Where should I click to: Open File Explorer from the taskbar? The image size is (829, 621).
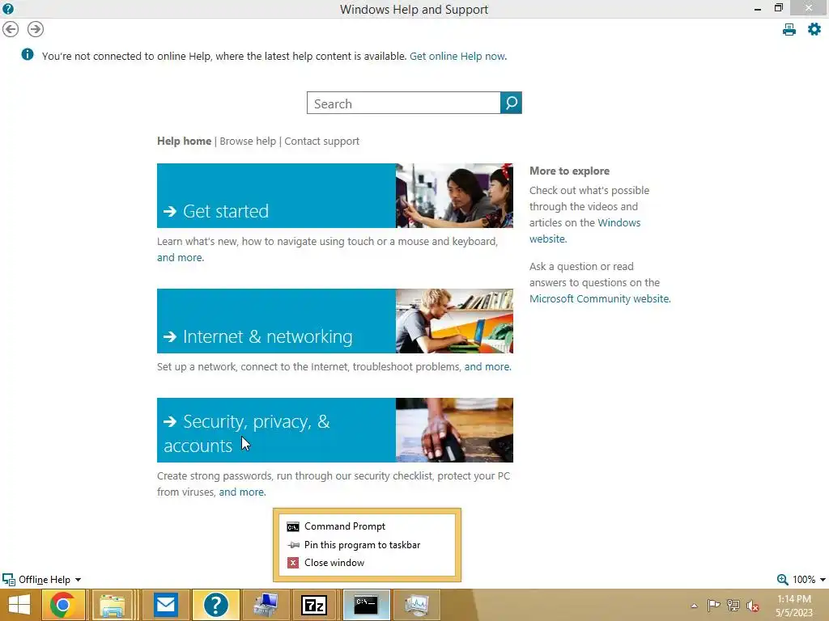coord(113,605)
